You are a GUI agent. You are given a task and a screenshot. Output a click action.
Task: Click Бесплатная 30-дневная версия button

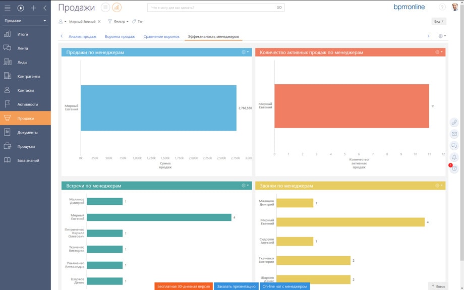(x=184, y=286)
